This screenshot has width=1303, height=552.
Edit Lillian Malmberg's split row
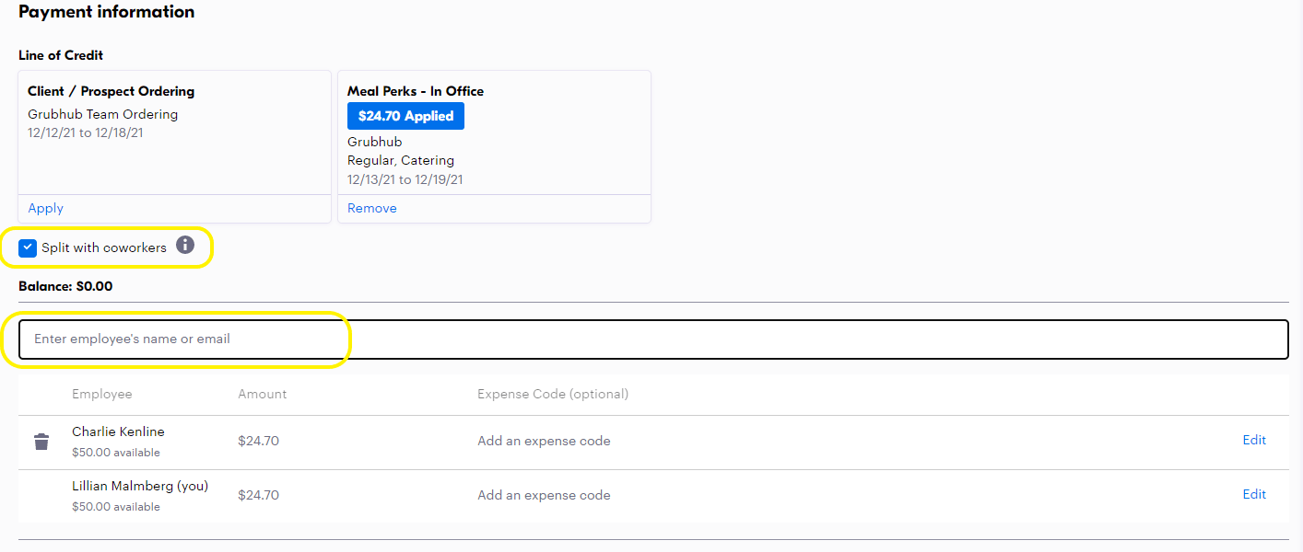[1253, 495]
